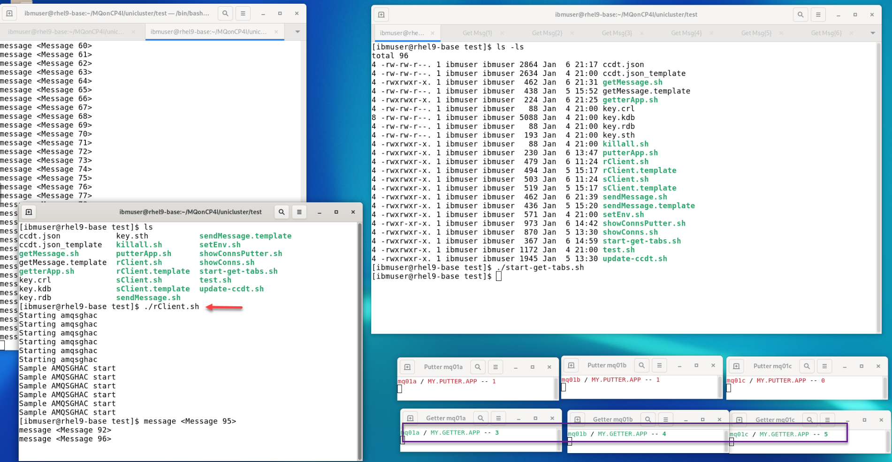
Task: Open hamburger menu in large right terminal
Action: [x=818, y=15]
